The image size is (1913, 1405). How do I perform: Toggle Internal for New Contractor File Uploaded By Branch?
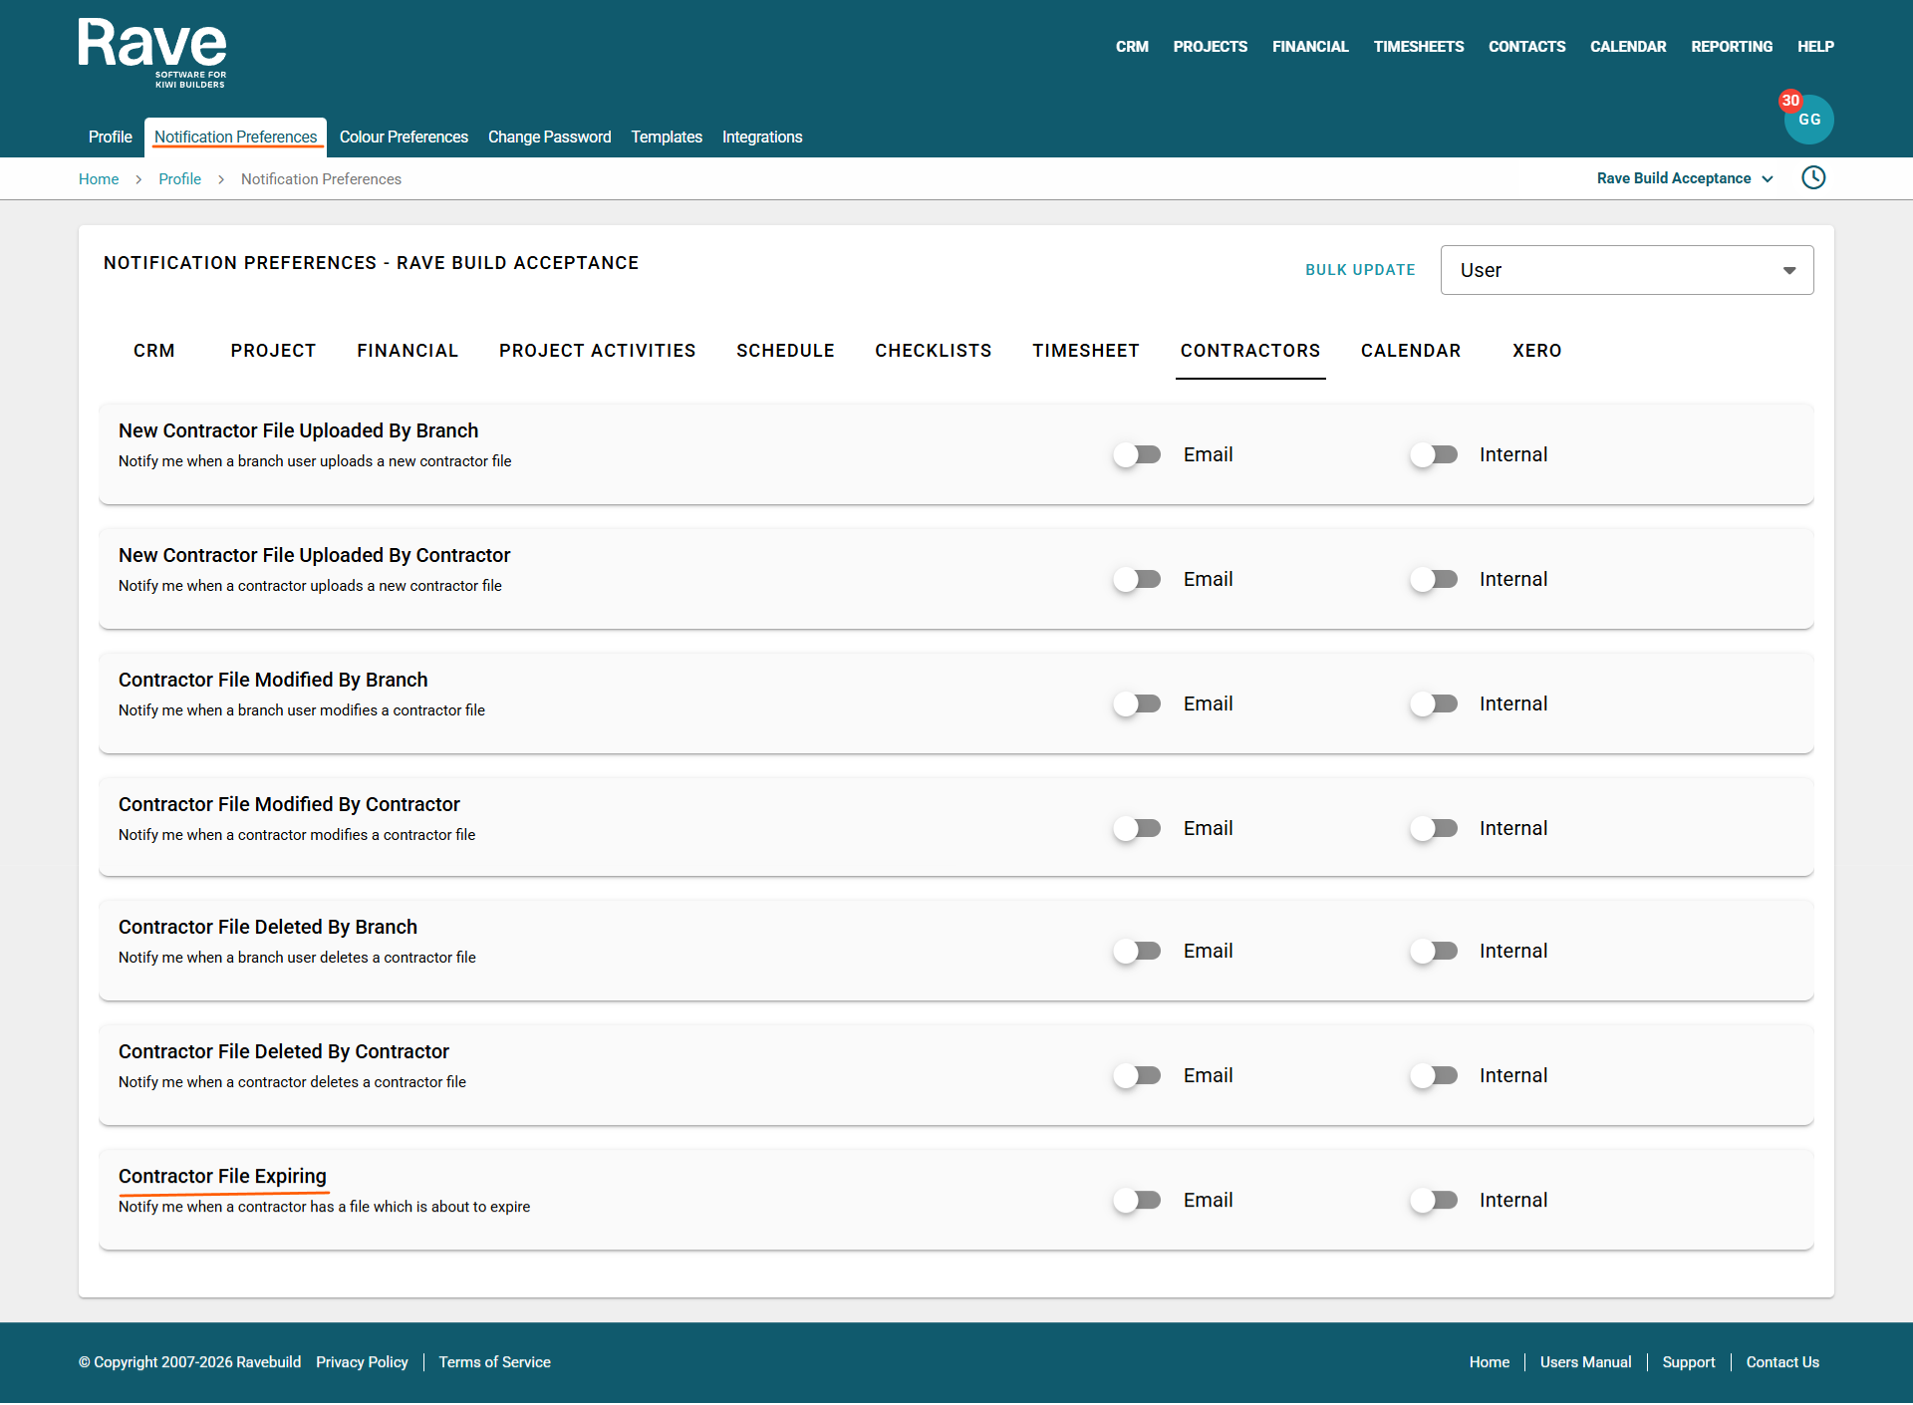pos(1434,454)
